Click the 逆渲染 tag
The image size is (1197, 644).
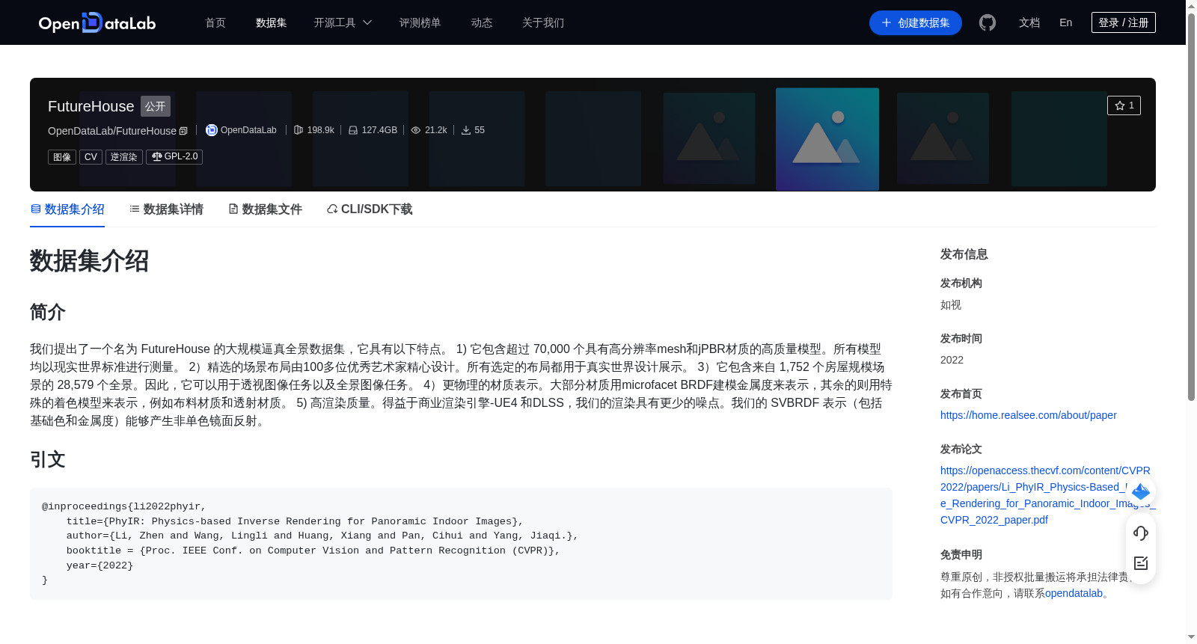(x=124, y=157)
